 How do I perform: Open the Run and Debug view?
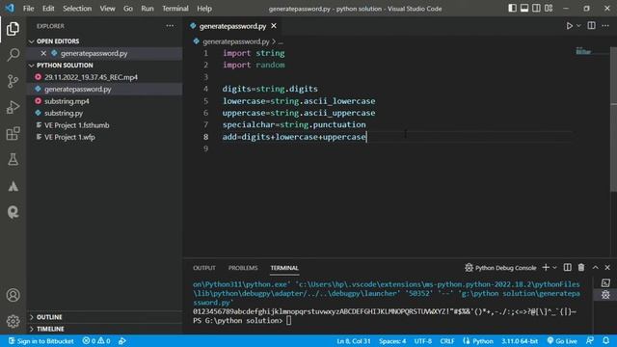[13, 107]
